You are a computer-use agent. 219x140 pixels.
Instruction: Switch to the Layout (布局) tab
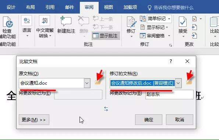[31, 7]
